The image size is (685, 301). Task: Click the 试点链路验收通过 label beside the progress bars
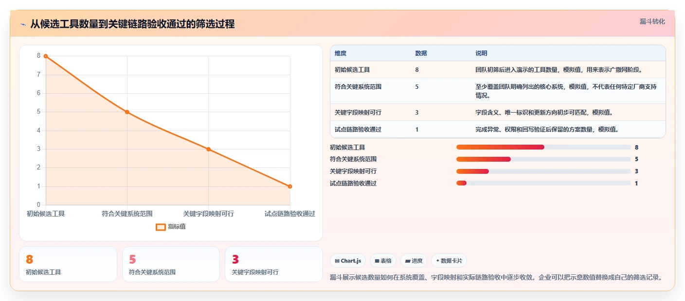click(x=353, y=183)
